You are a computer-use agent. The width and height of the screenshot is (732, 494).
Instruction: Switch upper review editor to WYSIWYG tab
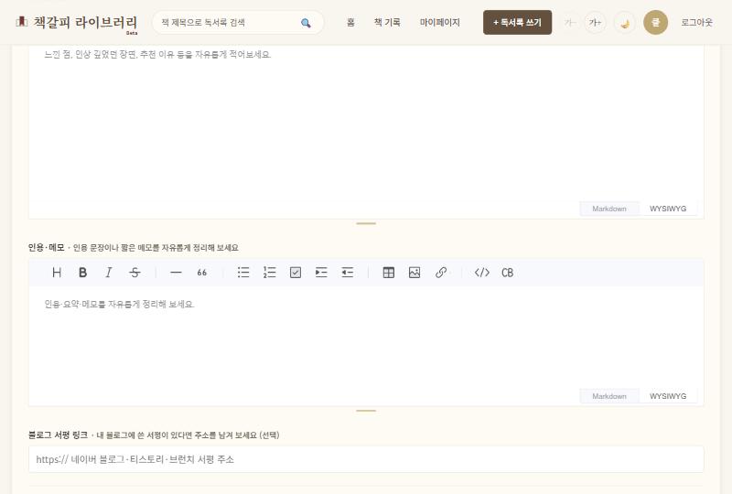(x=668, y=209)
